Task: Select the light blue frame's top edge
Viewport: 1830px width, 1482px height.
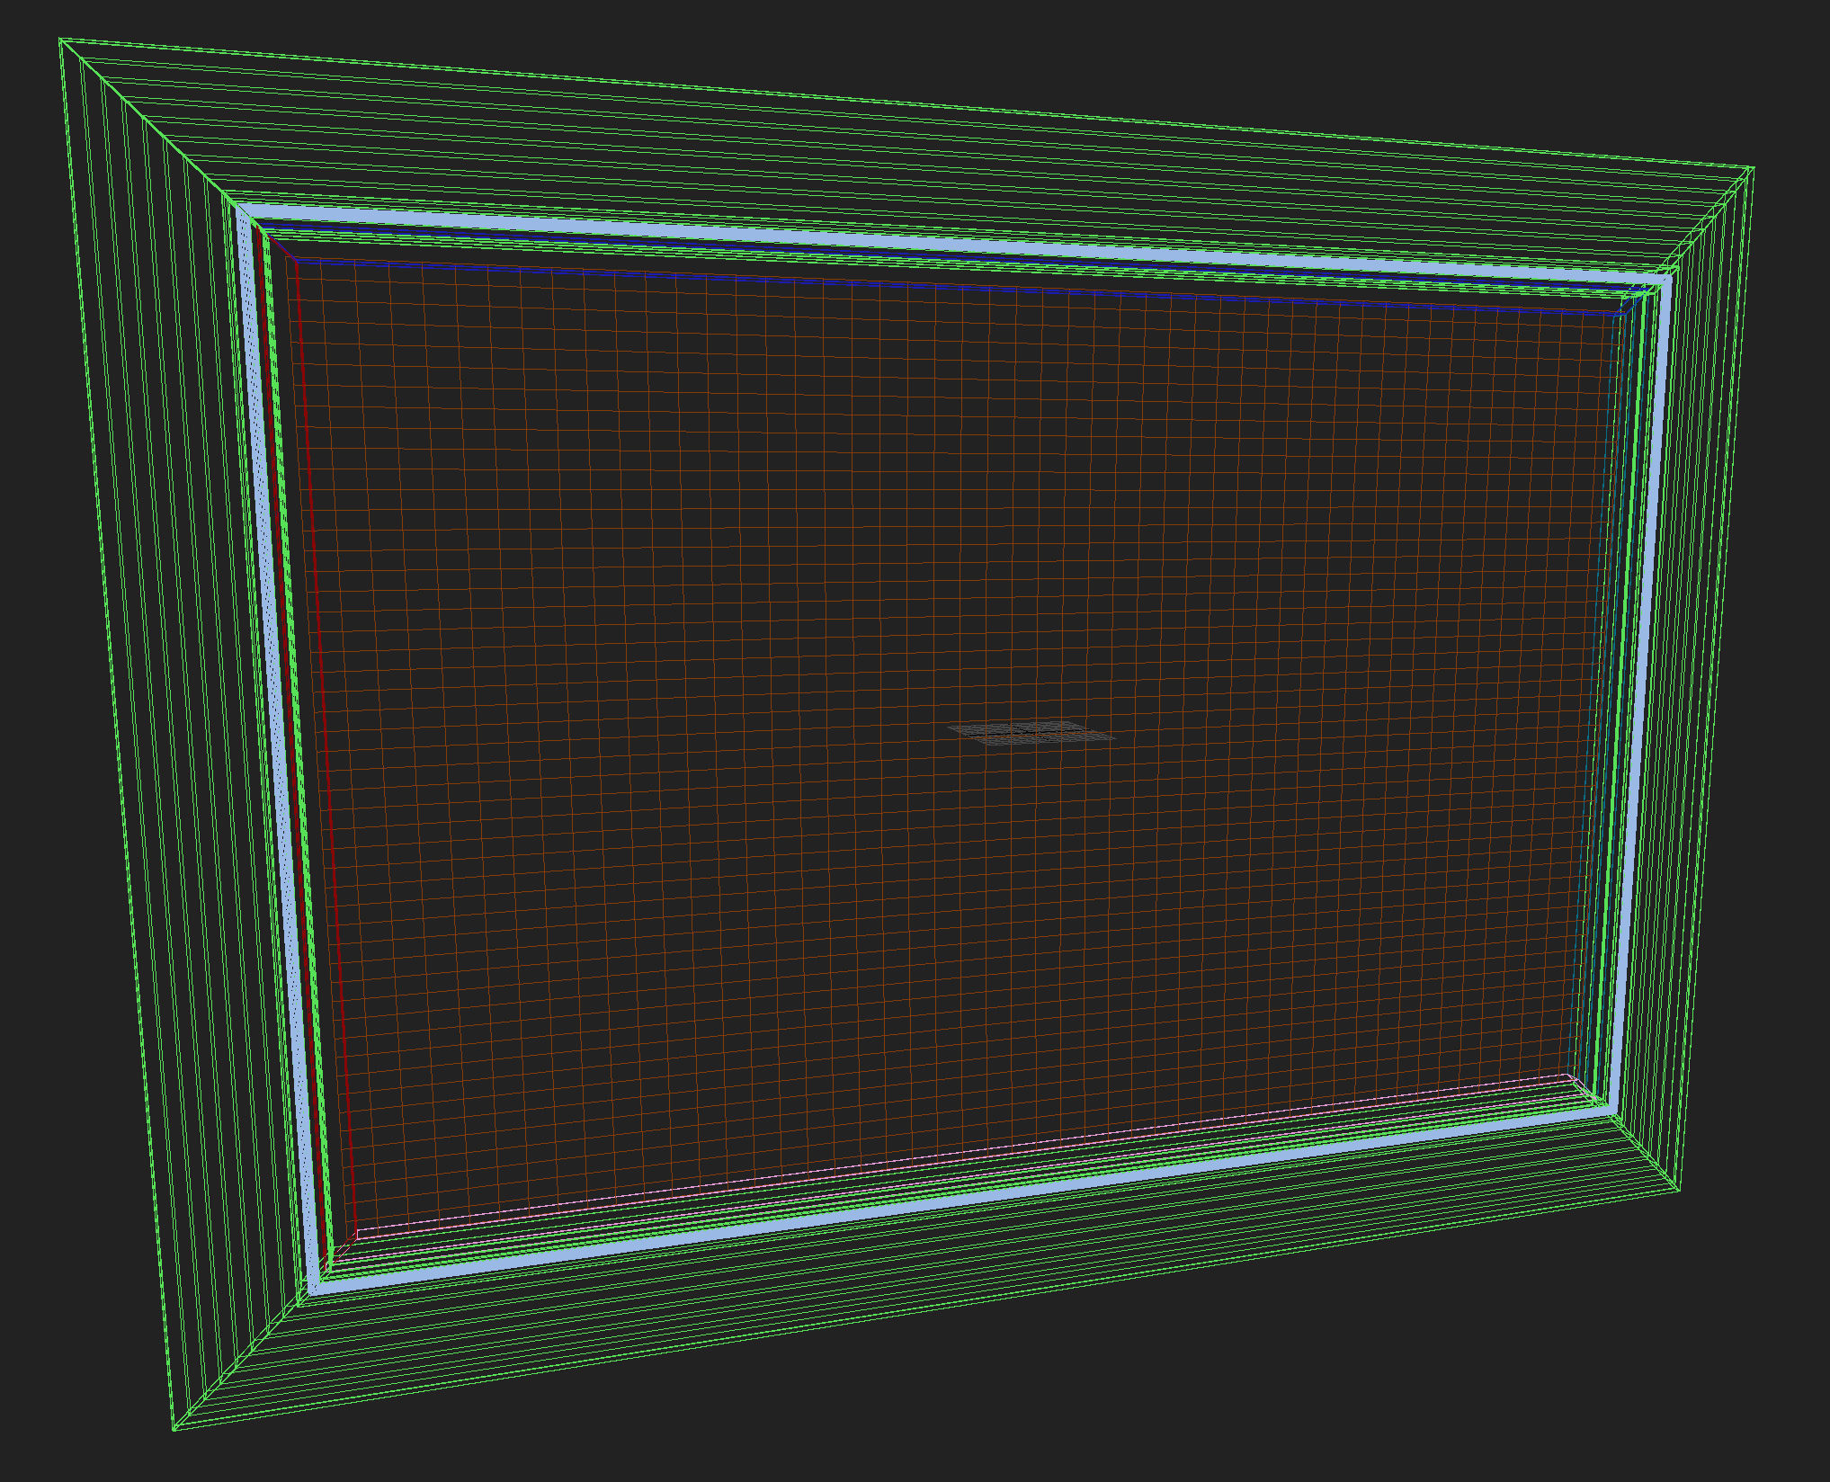Action: [x=899, y=240]
